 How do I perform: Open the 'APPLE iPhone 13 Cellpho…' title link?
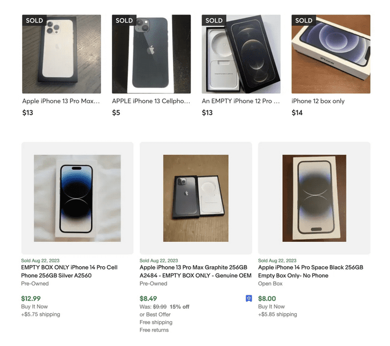click(151, 101)
